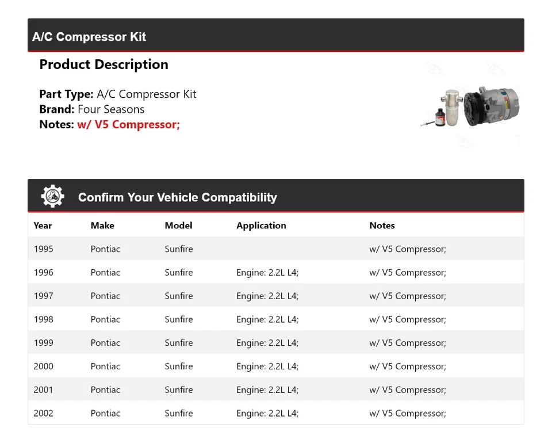Viewport: 552px width, 443px height.
Task: Click Engine 2.2L L4 in the 2002 row
Action: point(267,414)
